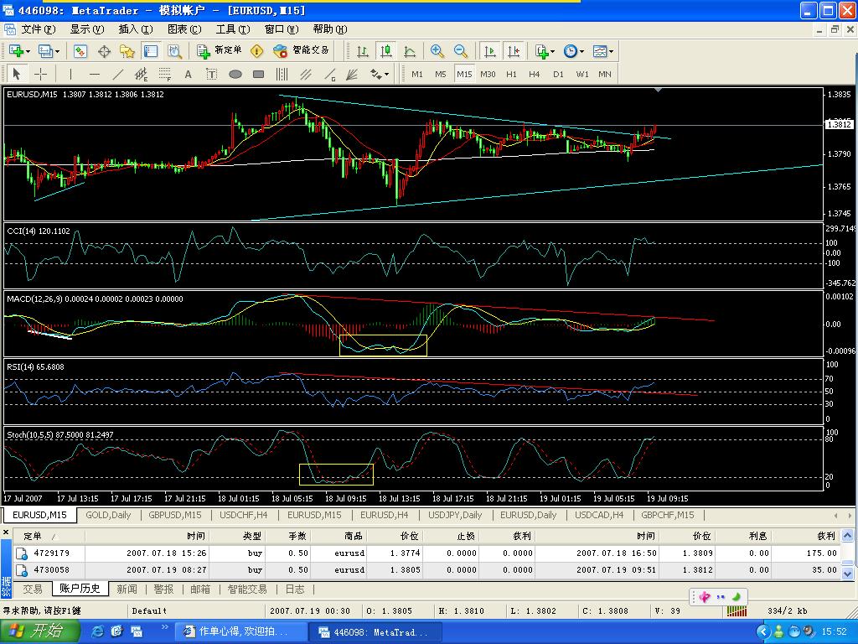The height and width of the screenshot is (644, 858).
Task: Select the vertical line drawing tool
Action: click(70, 74)
